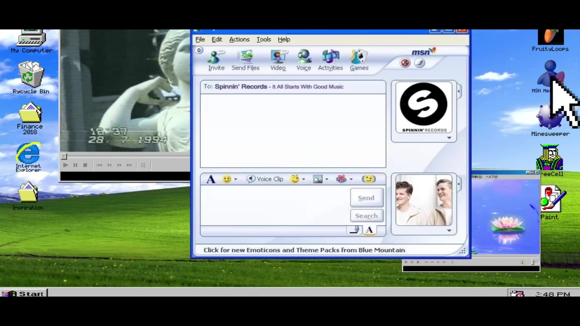
Task: Click my duo display picture
Action: tap(424, 200)
